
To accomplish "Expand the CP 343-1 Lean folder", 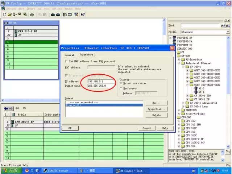I will (x=183, y=107).
